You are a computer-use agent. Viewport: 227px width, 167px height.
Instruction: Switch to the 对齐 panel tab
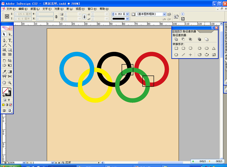click(x=177, y=31)
